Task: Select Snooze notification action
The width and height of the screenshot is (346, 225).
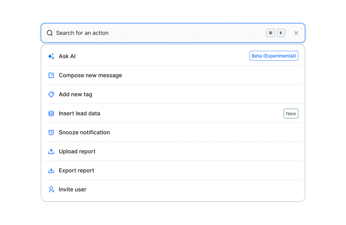Action: pyautogui.click(x=84, y=132)
